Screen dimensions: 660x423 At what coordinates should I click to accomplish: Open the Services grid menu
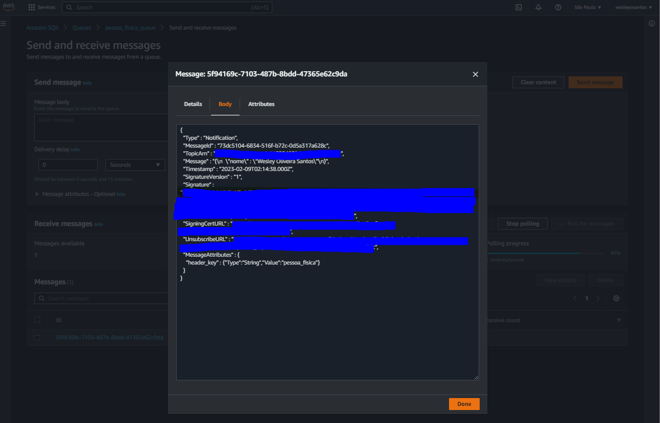click(x=42, y=7)
